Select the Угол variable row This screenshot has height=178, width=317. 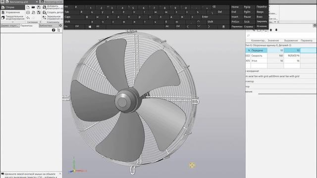[281, 61]
